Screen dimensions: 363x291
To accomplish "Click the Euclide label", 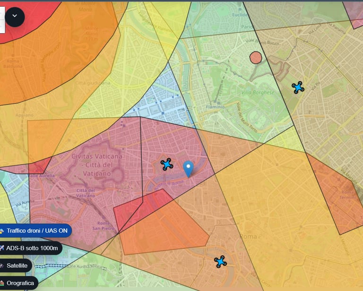I will 240,15.
